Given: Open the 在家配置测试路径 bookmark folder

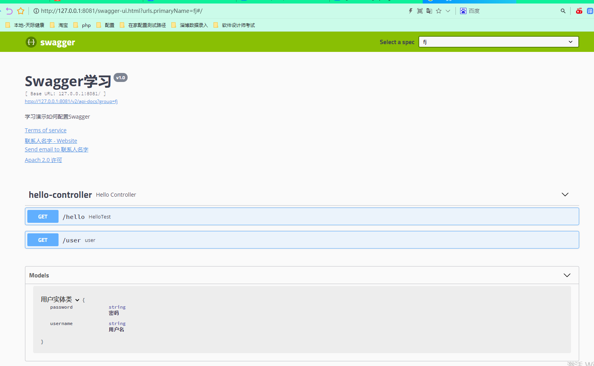Looking at the screenshot, I should point(143,25).
